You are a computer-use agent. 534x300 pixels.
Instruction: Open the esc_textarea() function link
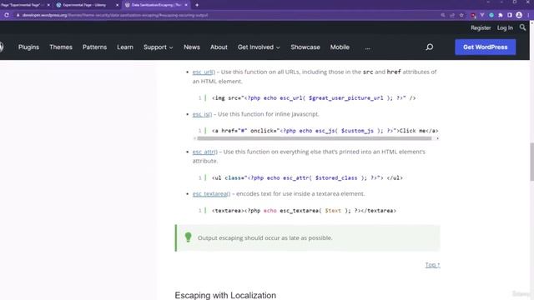(211, 193)
